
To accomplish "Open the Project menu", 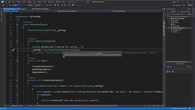I will (x=19, y=2).
